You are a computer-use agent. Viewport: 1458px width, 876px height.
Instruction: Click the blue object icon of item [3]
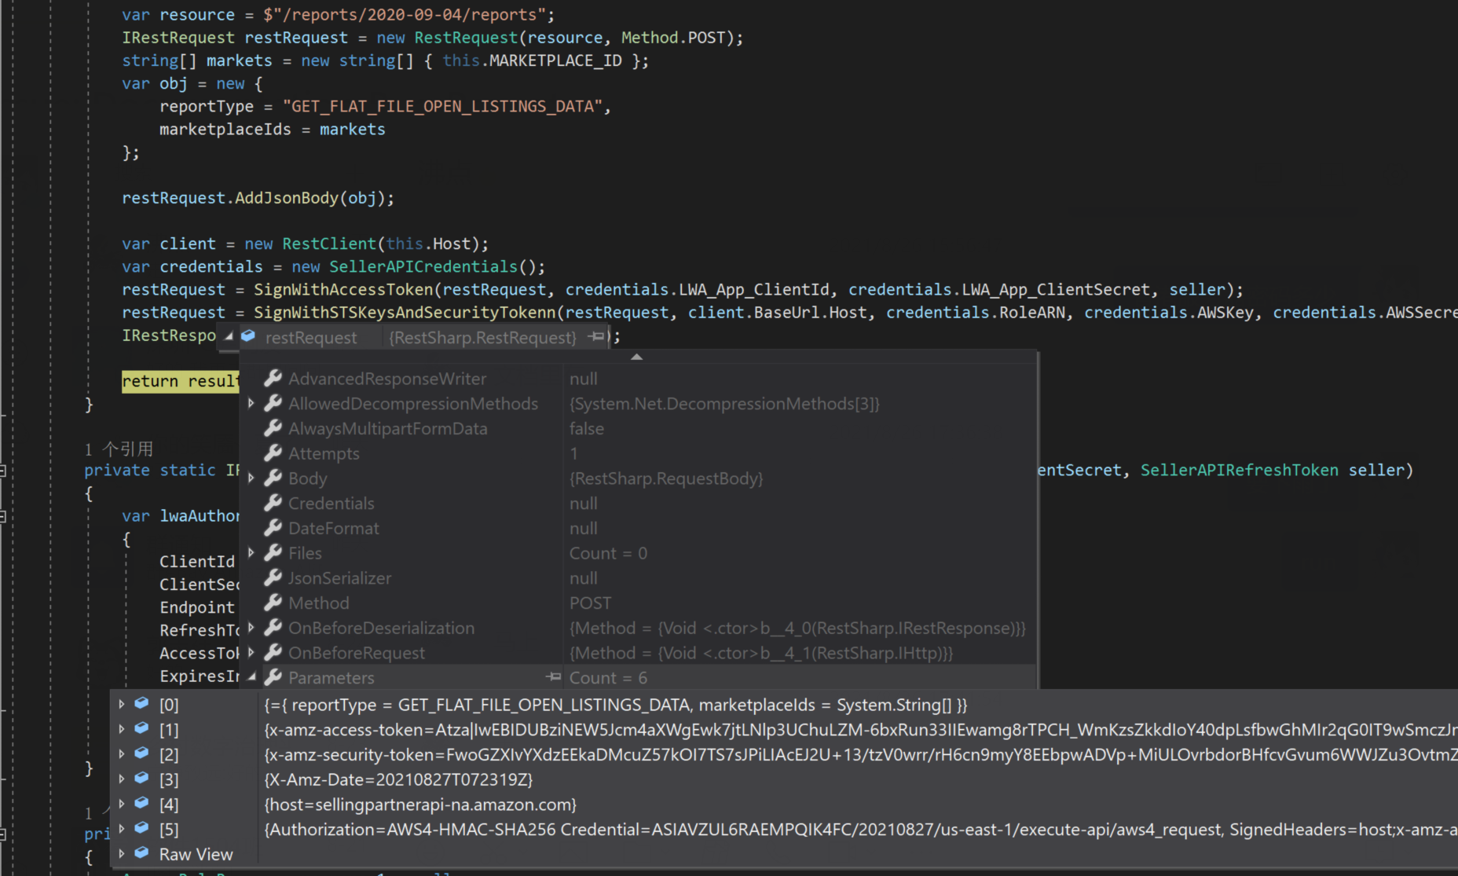[142, 779]
